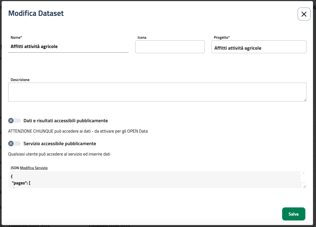This screenshot has width=316, height=227.
Task: Click the Icona input box
Action: (x=170, y=47)
